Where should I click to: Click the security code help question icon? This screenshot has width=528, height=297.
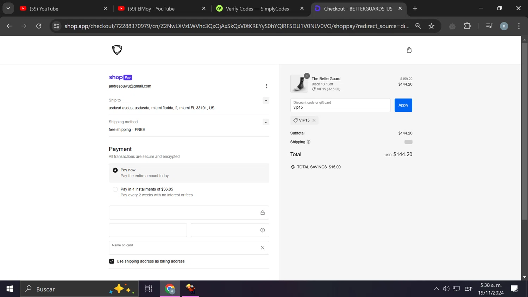(263, 230)
